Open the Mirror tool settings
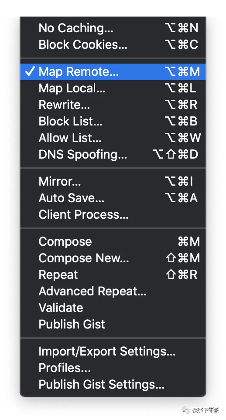Viewport: 226px width, 420px height. click(x=113, y=182)
